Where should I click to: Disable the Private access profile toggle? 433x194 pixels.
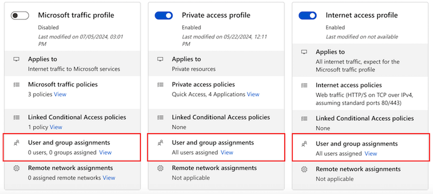[164, 16]
